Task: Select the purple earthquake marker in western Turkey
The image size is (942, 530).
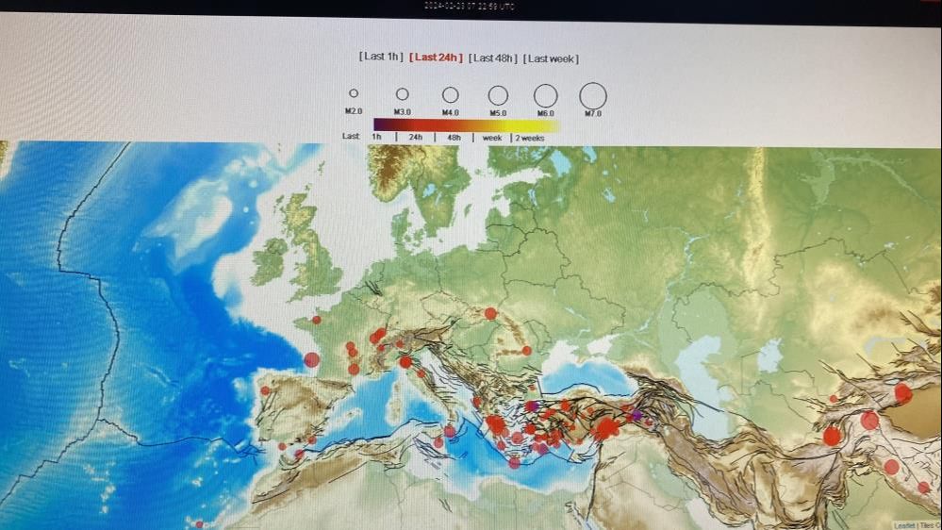Action: [532, 406]
